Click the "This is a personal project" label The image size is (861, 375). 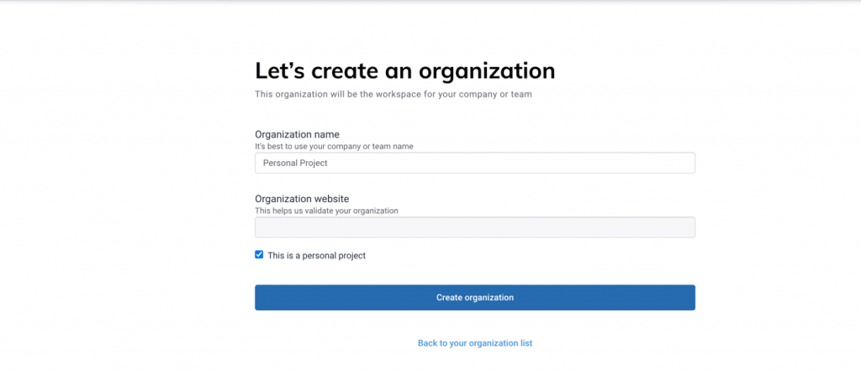[316, 255]
